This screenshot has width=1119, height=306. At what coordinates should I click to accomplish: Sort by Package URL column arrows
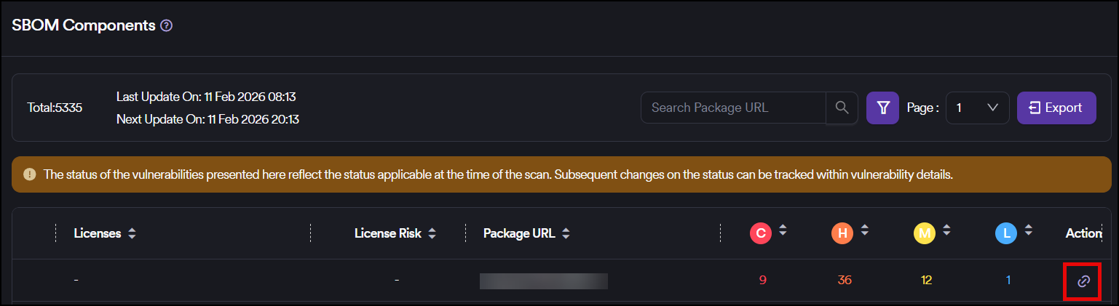(x=566, y=234)
